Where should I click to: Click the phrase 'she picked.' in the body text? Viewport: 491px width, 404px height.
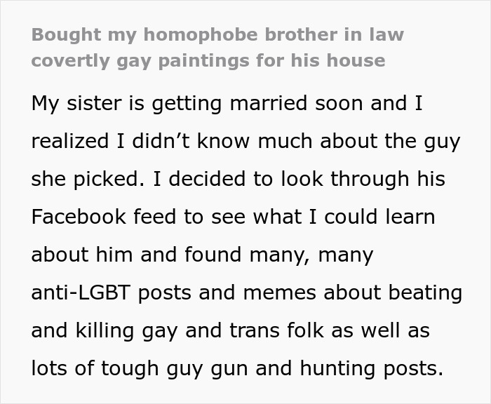[88, 180]
